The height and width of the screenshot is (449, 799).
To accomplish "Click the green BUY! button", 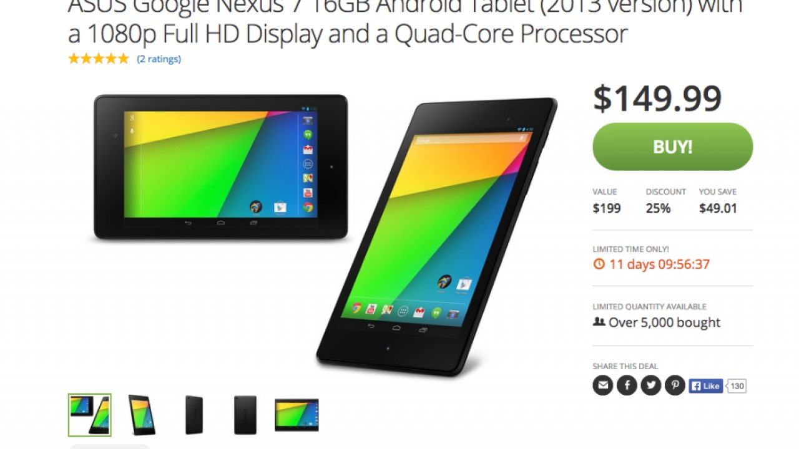I will [672, 147].
